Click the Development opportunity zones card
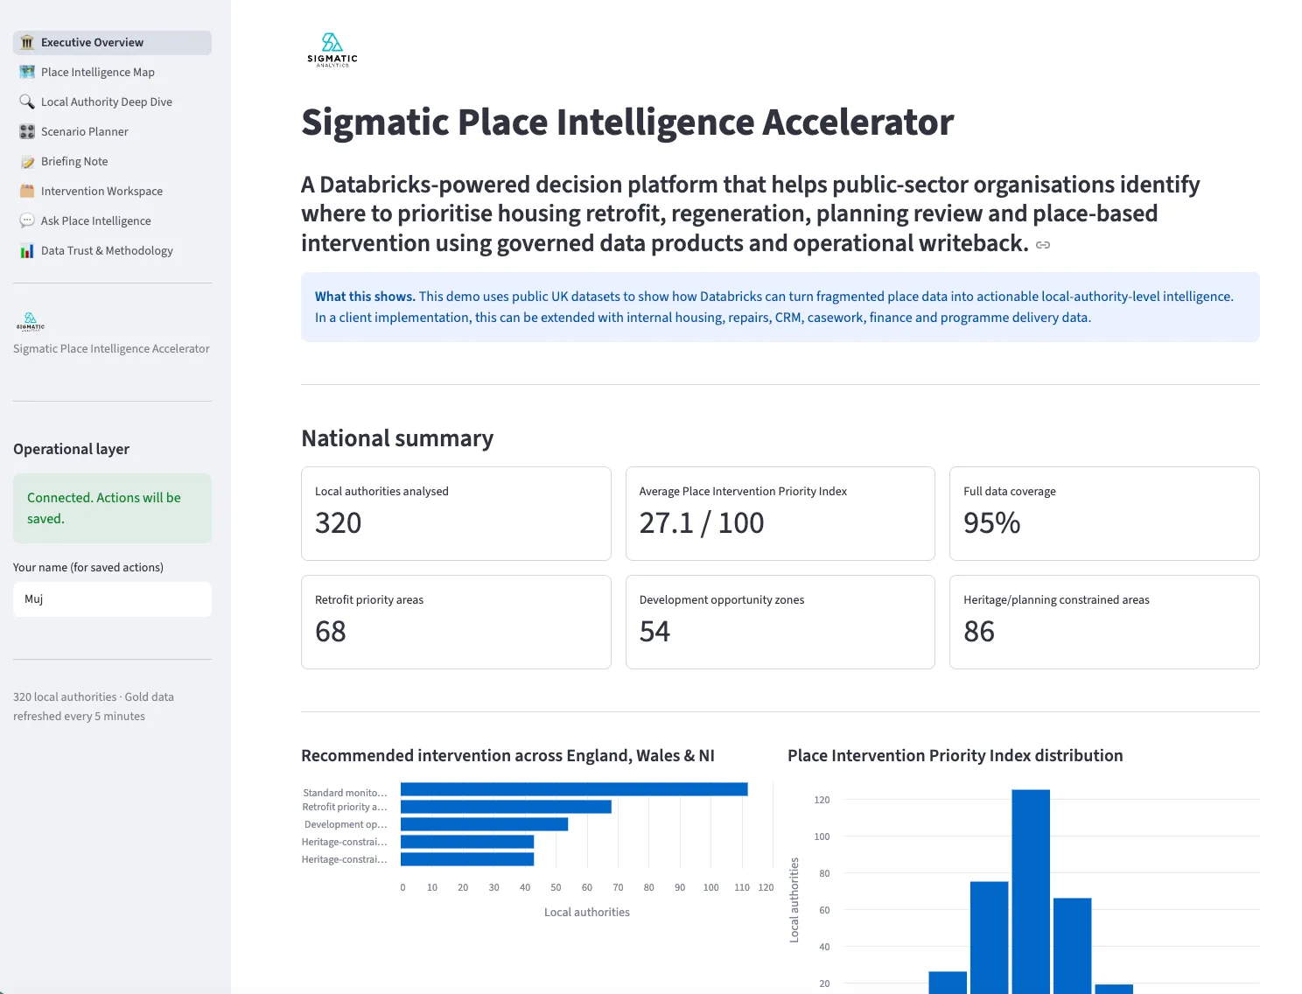 click(x=780, y=622)
